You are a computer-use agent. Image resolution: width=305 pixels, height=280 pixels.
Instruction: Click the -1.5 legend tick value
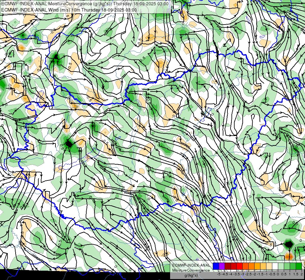(260, 274)
